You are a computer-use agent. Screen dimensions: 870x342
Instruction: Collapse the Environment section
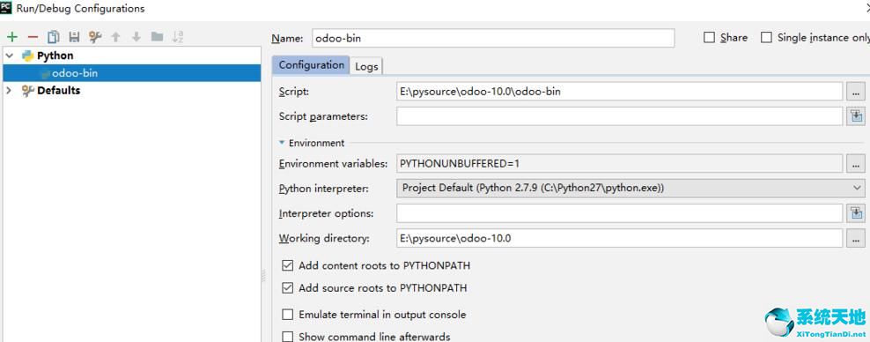(283, 143)
